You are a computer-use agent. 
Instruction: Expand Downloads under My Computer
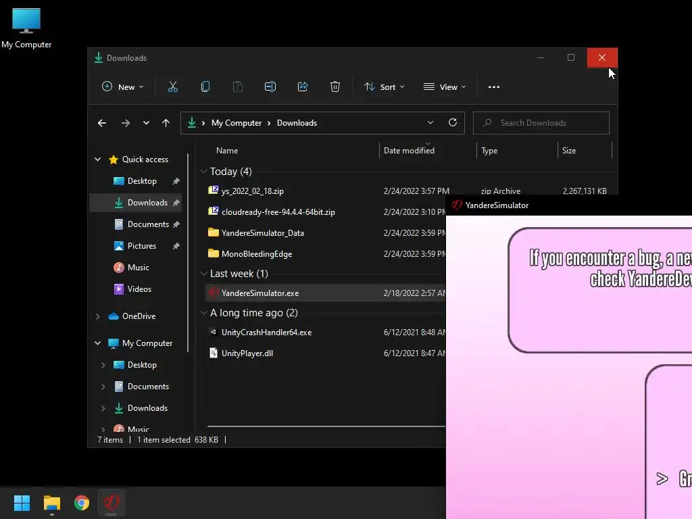click(103, 408)
